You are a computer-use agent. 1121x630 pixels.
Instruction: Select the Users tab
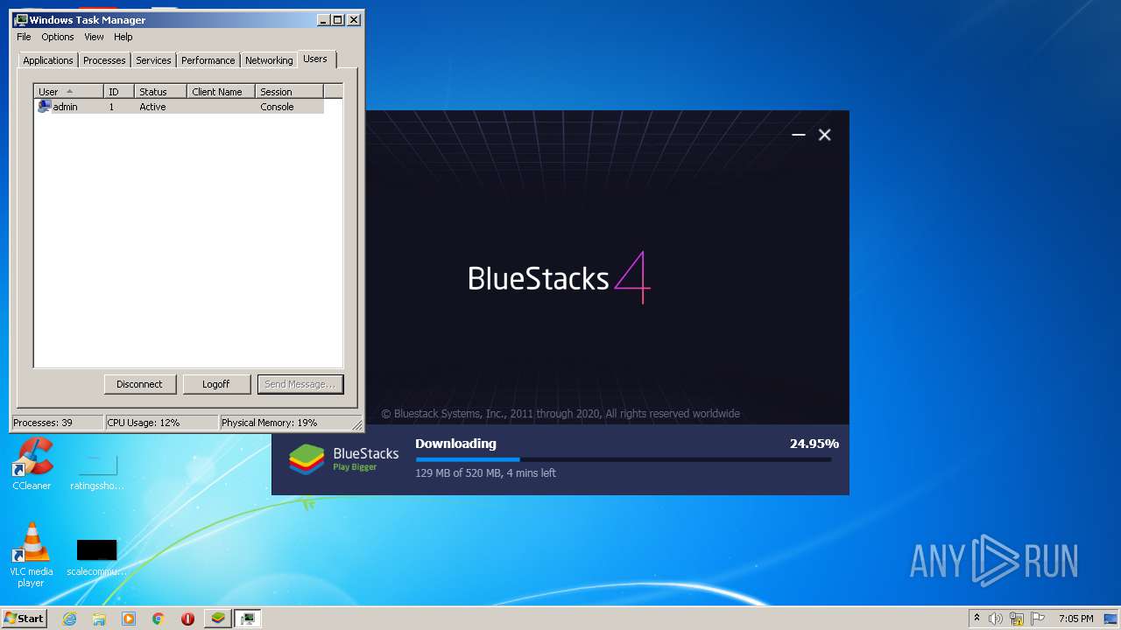pos(315,59)
